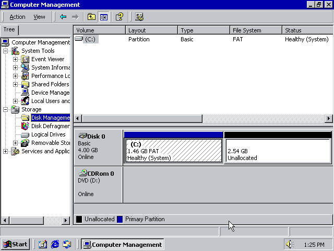The image size is (334, 251).
Task: Click the volume list horizontal scrollbar thumb
Action: (x=142, y=119)
